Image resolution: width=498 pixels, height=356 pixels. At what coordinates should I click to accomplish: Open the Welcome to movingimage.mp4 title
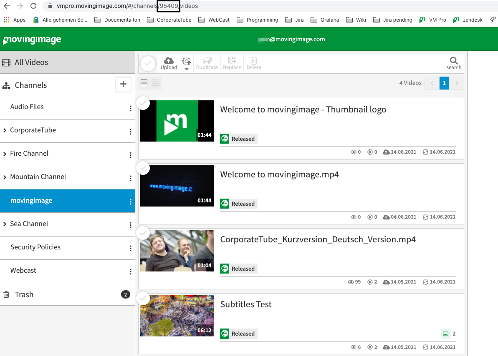[x=280, y=174]
